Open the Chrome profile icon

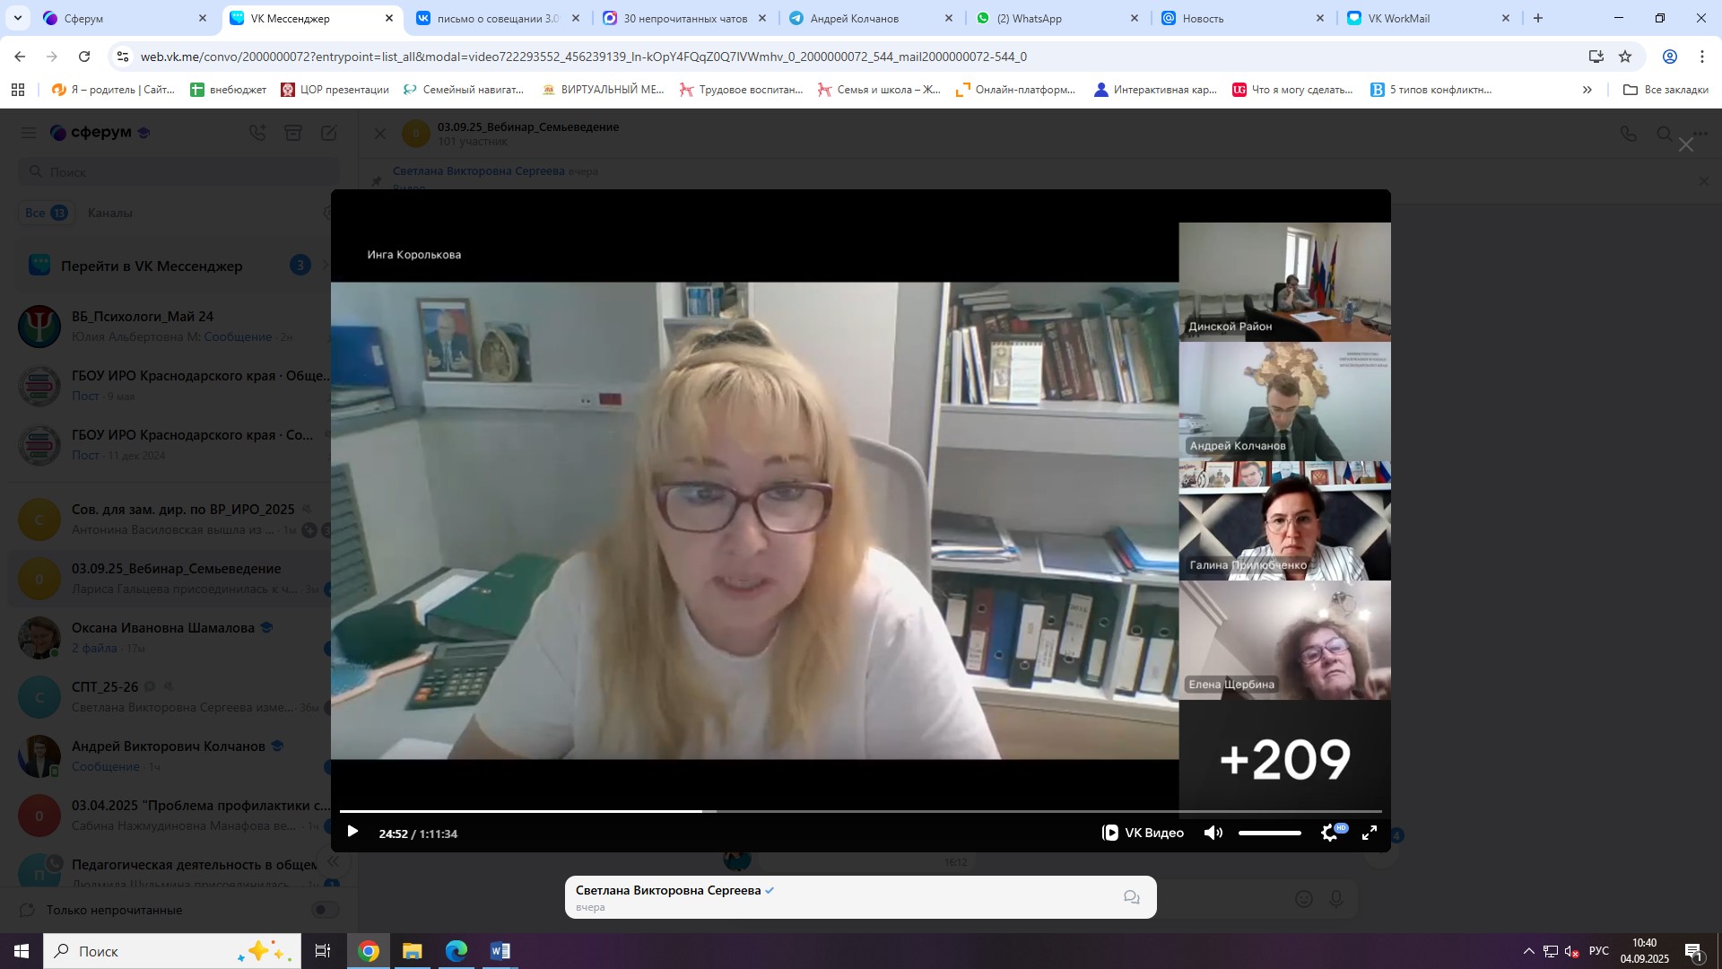(x=1670, y=57)
